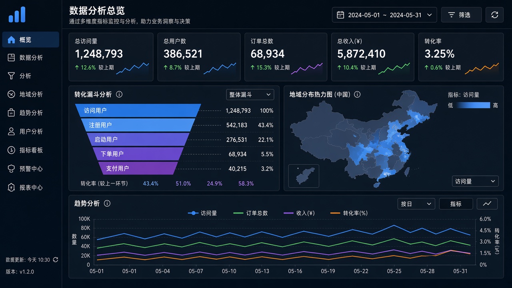Click the 支付用户 funnel stage

tap(138, 168)
